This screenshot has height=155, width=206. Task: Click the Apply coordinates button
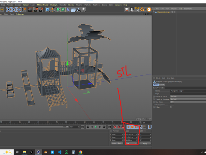pyautogui.click(x=145, y=143)
